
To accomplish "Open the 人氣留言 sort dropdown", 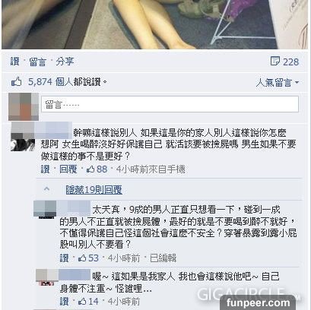I will click(278, 83).
